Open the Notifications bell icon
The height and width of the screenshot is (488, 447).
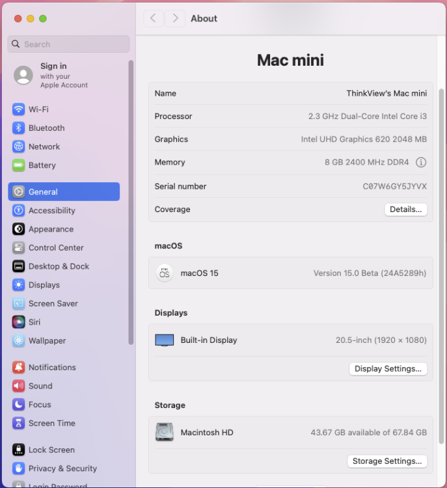coord(18,367)
